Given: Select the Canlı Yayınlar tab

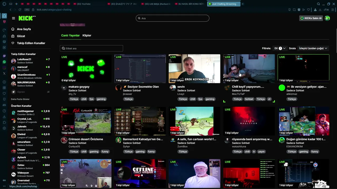Looking at the screenshot, I should click(x=70, y=35).
